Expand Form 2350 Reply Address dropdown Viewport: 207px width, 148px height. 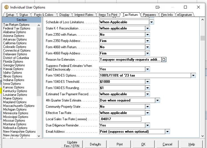click(x=148, y=41)
